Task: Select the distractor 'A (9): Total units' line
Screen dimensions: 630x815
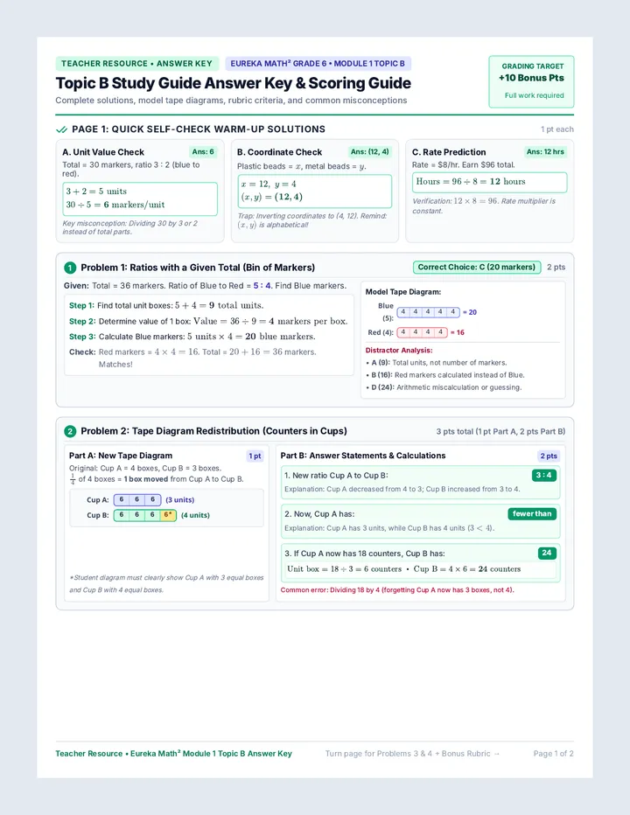Action: coord(436,363)
